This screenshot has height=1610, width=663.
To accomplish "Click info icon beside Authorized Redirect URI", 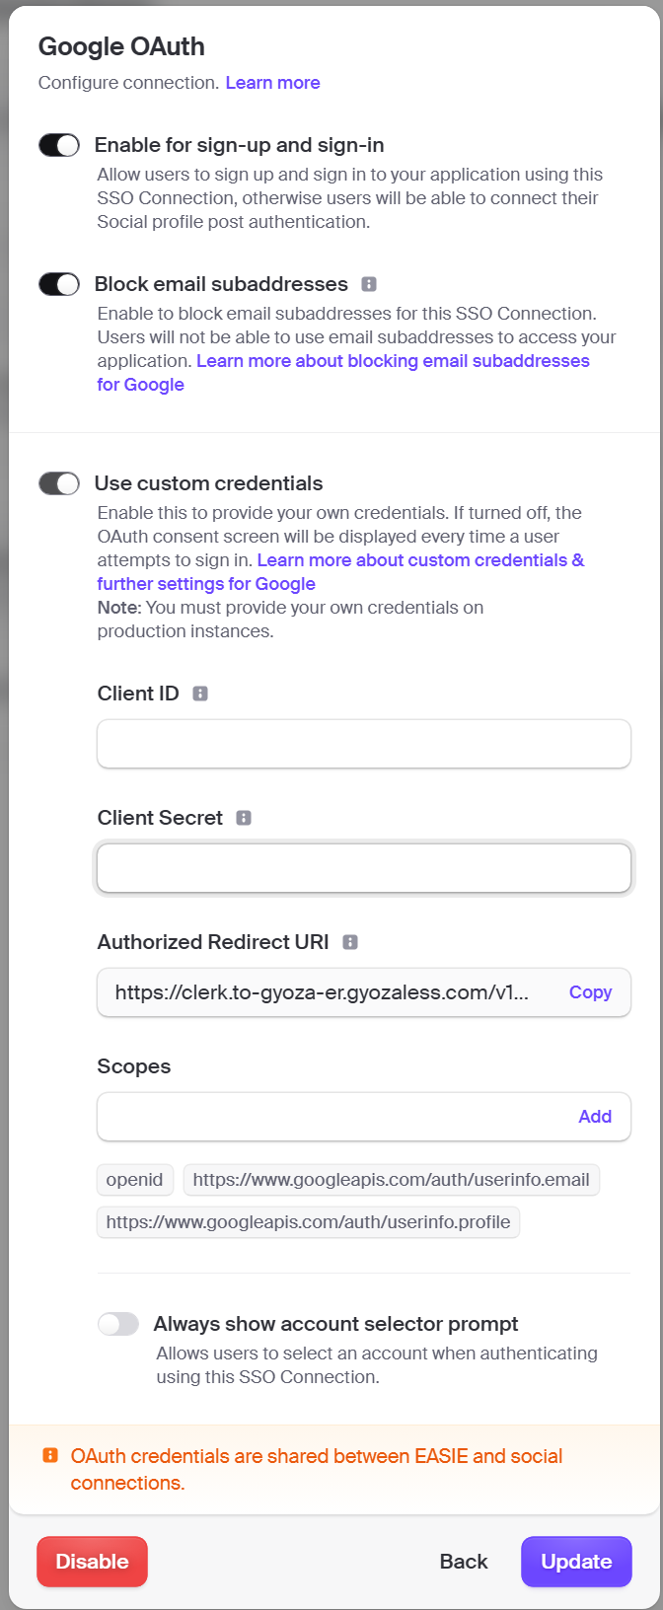I will coord(350,942).
